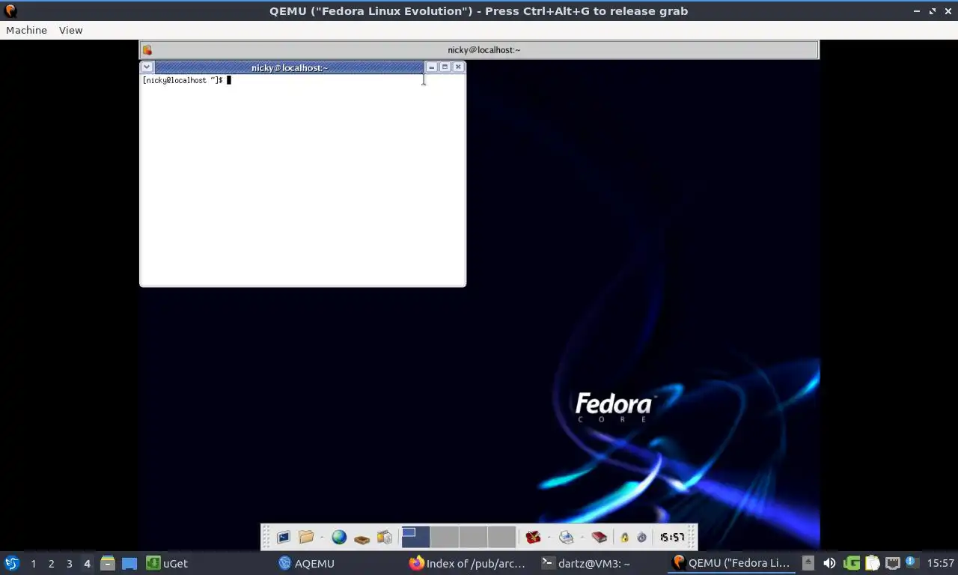The width and height of the screenshot is (958, 575).
Task: Click the 15:57 clock on Fedora panel
Action: (x=671, y=538)
